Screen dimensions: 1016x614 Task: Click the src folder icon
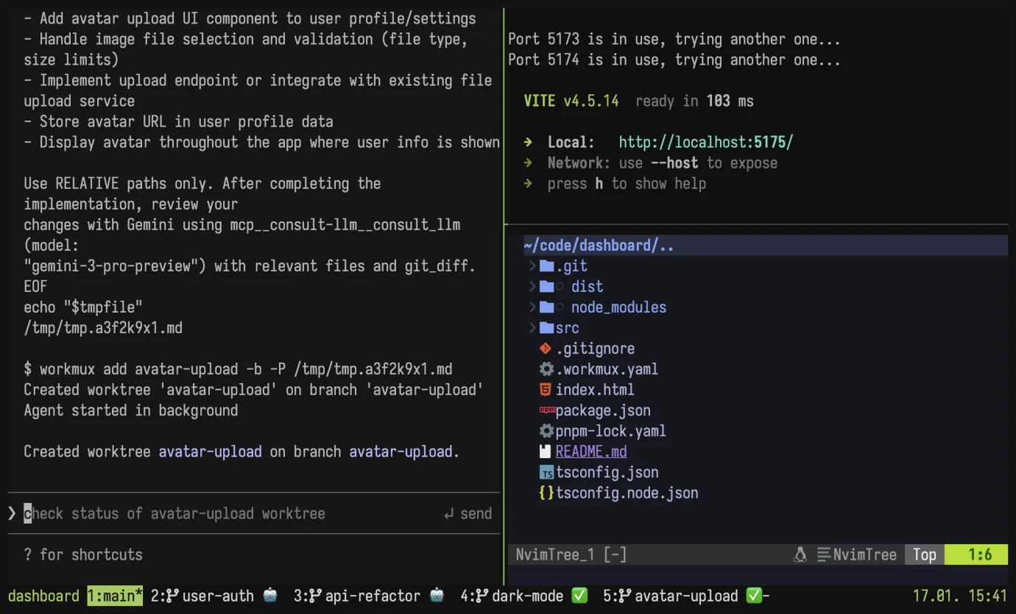[x=546, y=328]
